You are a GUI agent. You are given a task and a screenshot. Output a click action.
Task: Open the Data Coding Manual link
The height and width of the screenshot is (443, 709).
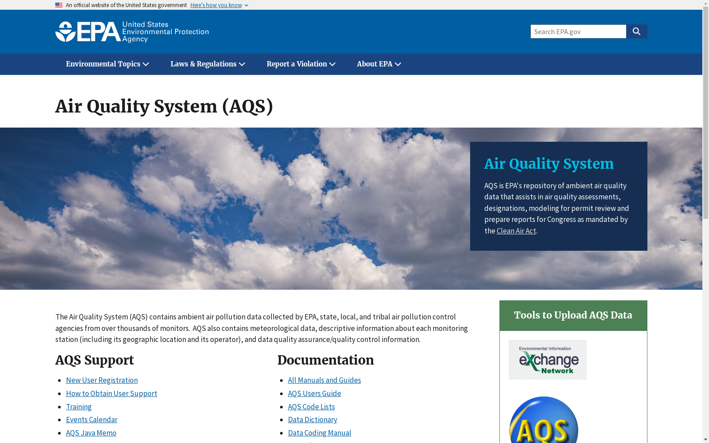pyautogui.click(x=319, y=433)
